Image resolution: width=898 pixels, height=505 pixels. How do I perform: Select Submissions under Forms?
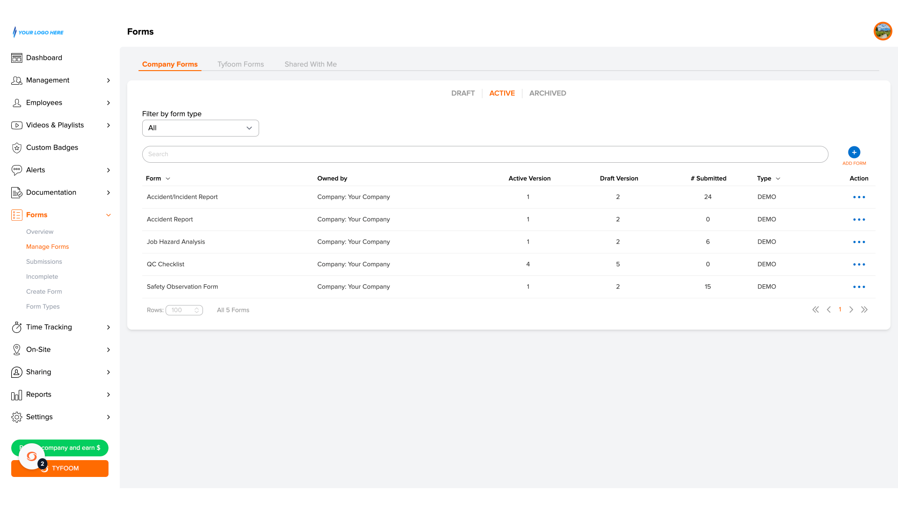point(44,261)
